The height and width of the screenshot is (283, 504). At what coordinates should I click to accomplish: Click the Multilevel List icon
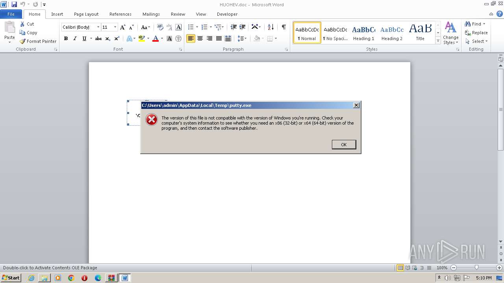218,27
